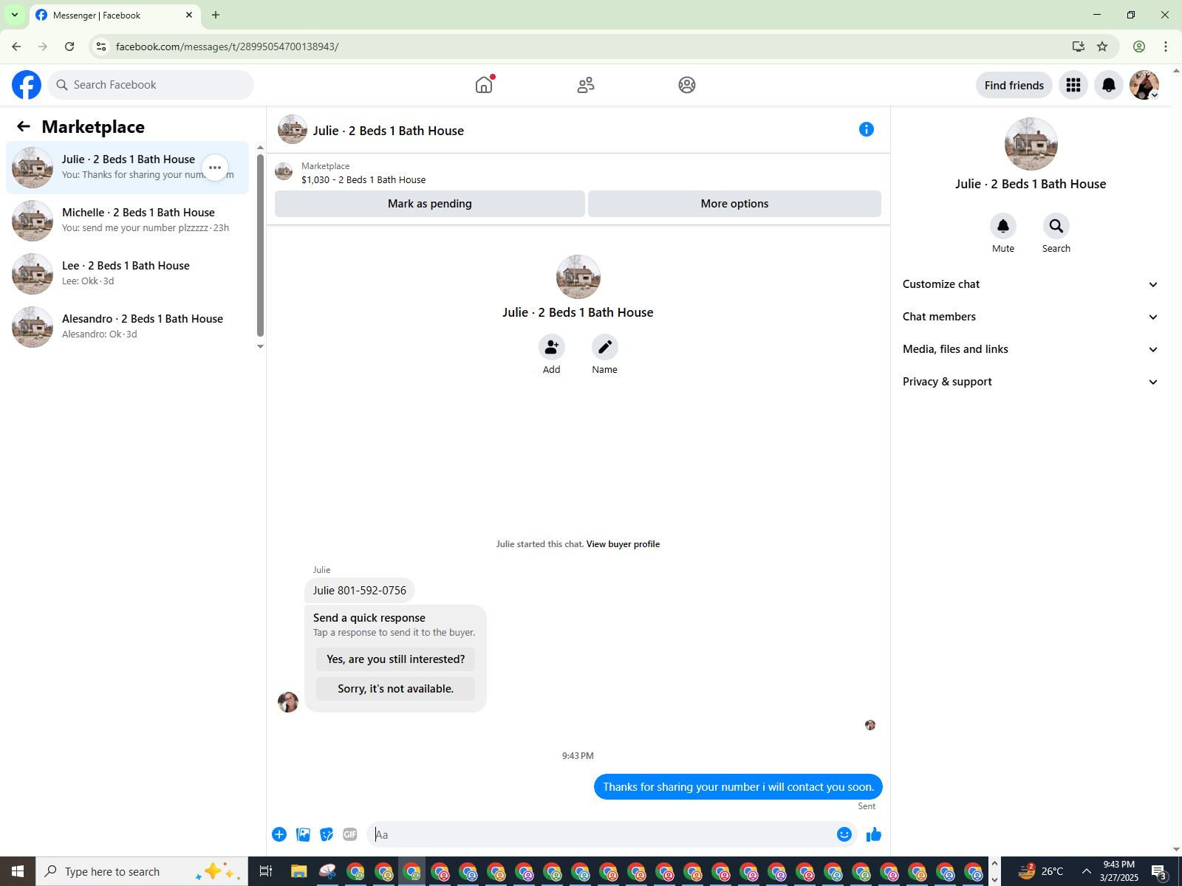The width and height of the screenshot is (1182, 886).
Task: Open more actions plus icon in composer
Action: click(x=279, y=834)
